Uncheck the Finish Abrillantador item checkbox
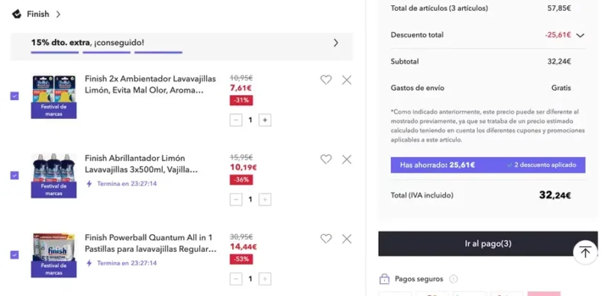 pos(15,175)
